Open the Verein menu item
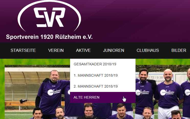 [x=56, y=50]
